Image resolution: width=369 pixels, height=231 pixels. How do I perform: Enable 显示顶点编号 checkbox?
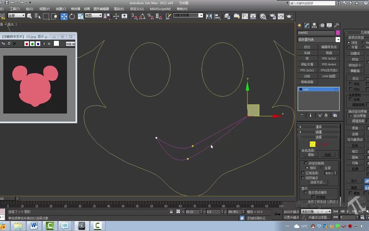coord(306,192)
